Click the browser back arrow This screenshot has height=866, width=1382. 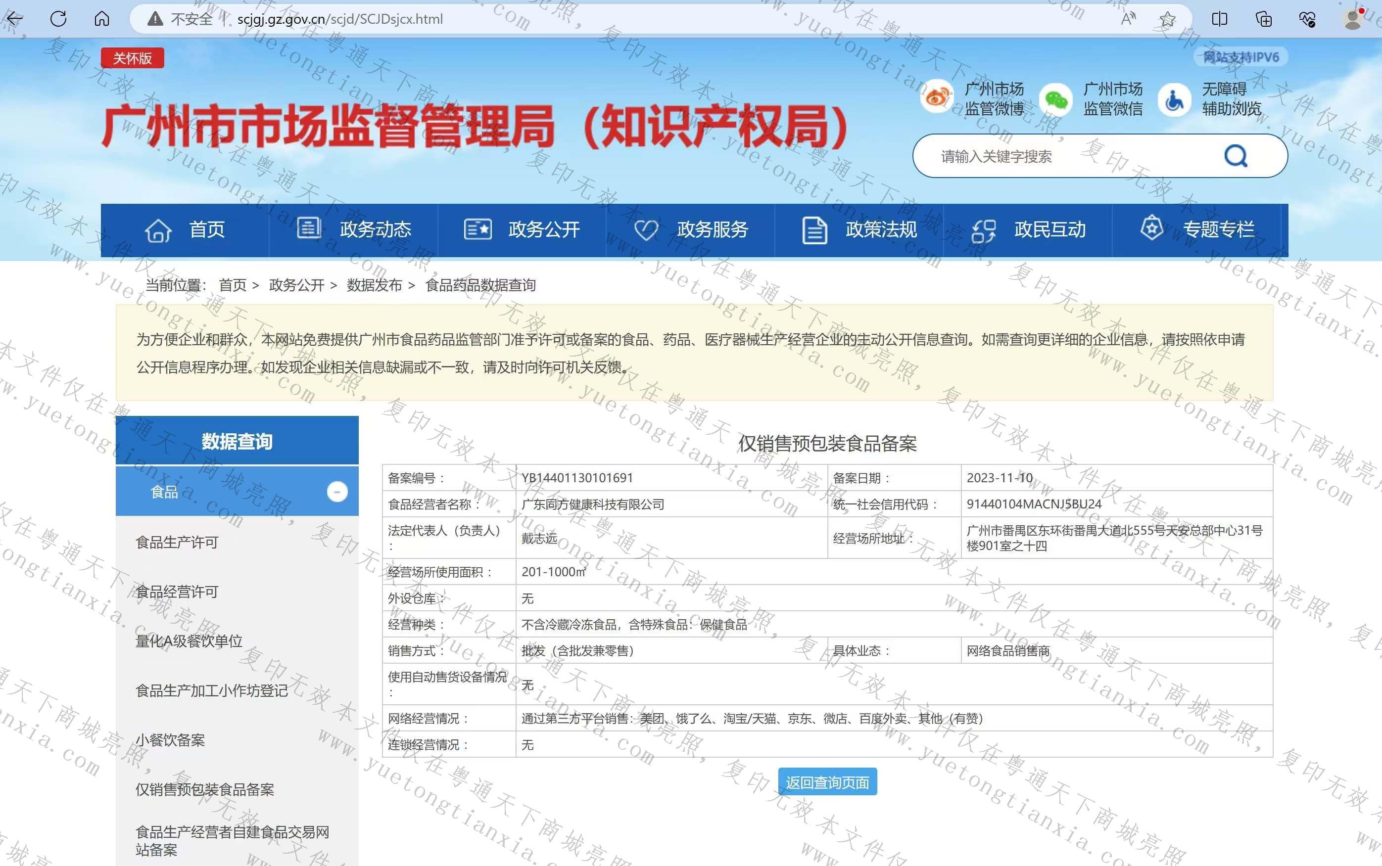point(14,19)
